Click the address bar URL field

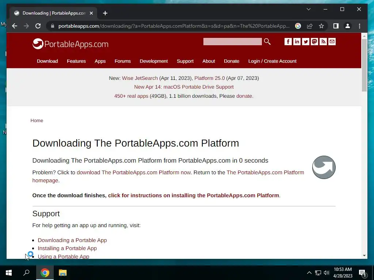pyautogui.click(x=174, y=26)
